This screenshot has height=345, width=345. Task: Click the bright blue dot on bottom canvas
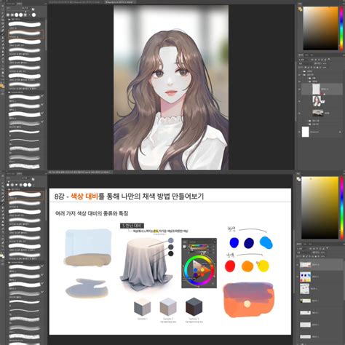click(234, 242)
